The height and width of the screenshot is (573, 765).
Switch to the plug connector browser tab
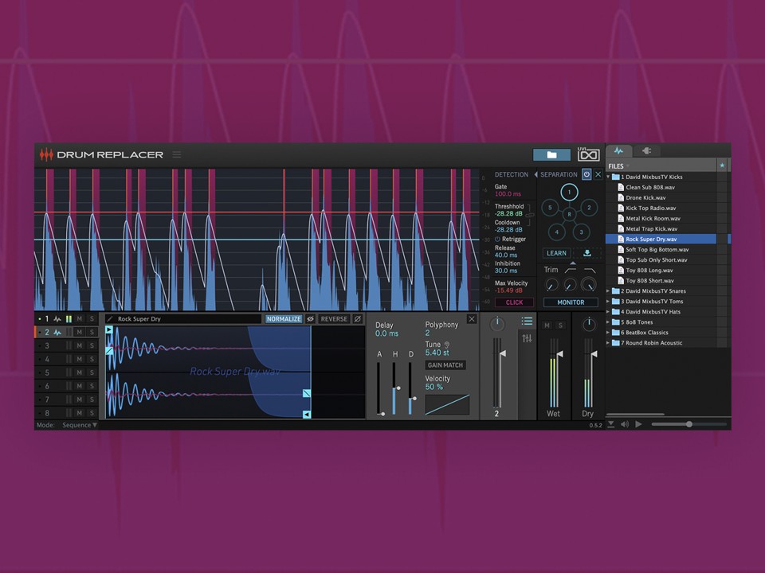tap(647, 151)
